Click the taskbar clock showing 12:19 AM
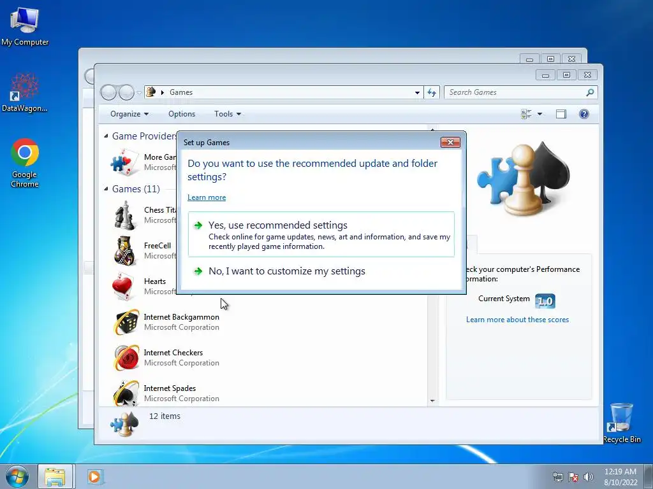 point(620,476)
